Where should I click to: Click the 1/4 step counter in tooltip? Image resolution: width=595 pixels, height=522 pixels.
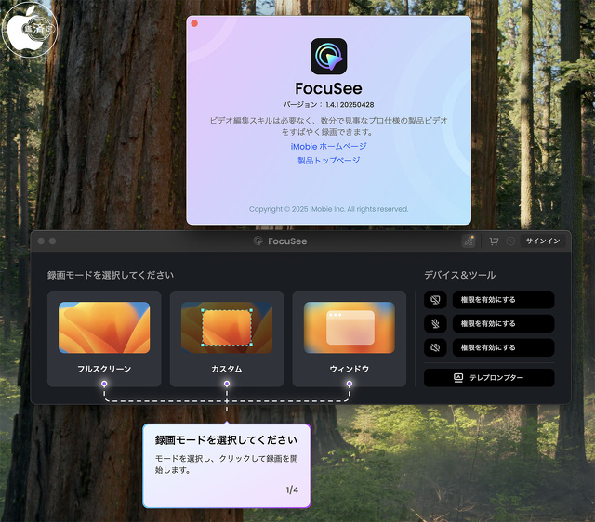[292, 490]
